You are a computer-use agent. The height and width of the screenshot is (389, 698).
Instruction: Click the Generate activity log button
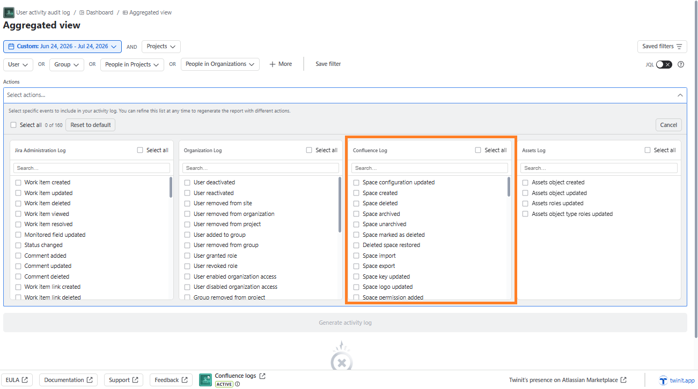(345, 323)
